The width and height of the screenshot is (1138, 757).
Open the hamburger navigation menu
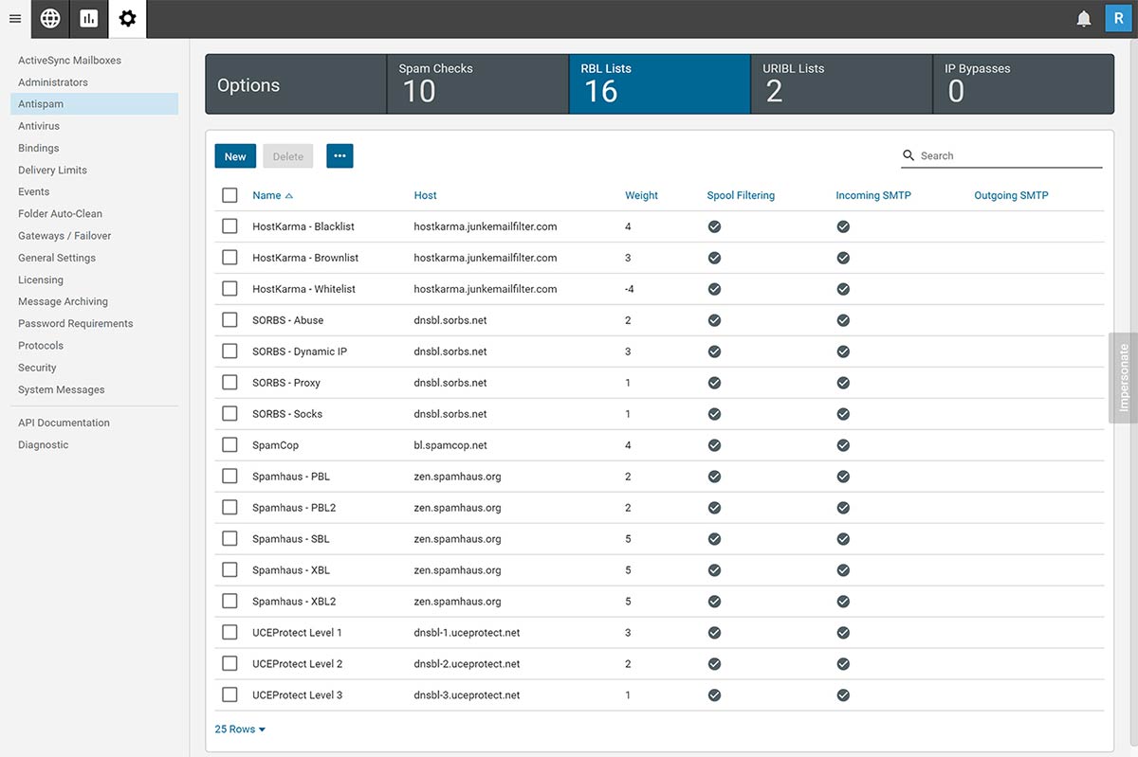14,19
